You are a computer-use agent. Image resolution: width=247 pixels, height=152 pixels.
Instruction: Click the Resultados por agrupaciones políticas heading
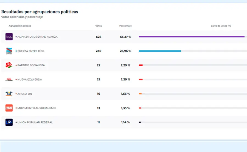click(x=40, y=12)
